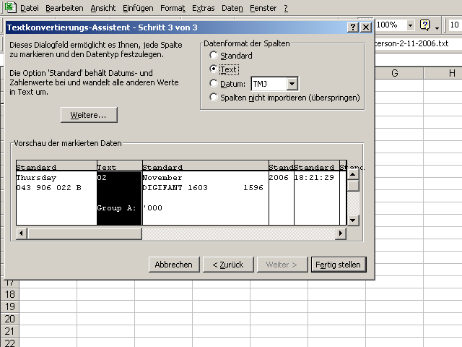462x347 pixels.
Task: Select the preview column containing 18:21:29
Action: [317, 193]
